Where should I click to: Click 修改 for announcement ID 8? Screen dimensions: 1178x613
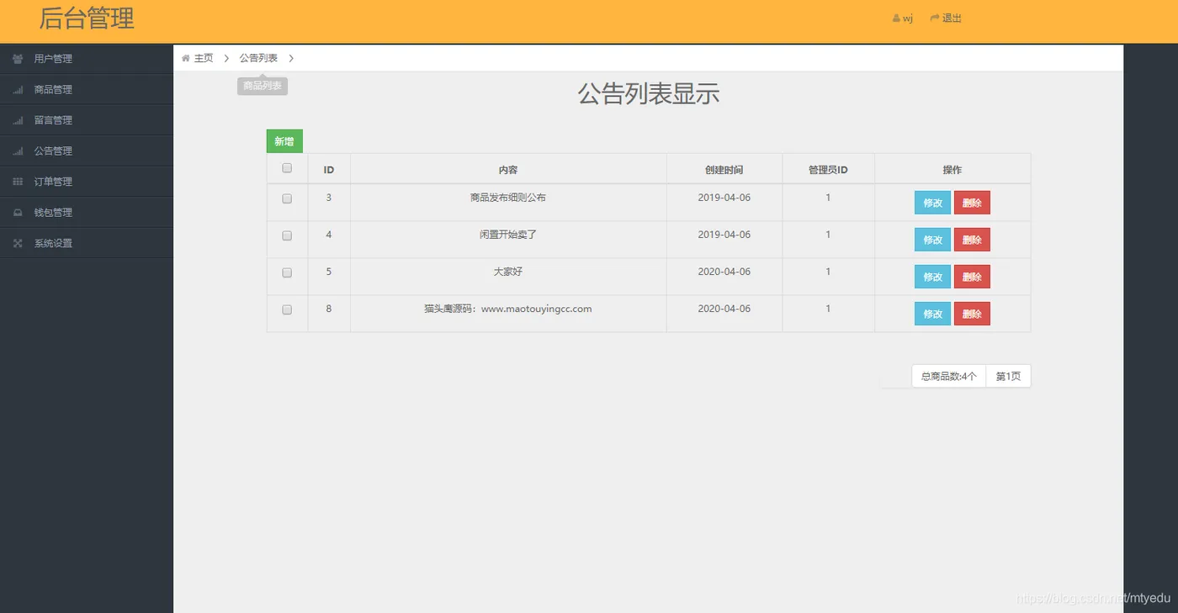pos(932,314)
